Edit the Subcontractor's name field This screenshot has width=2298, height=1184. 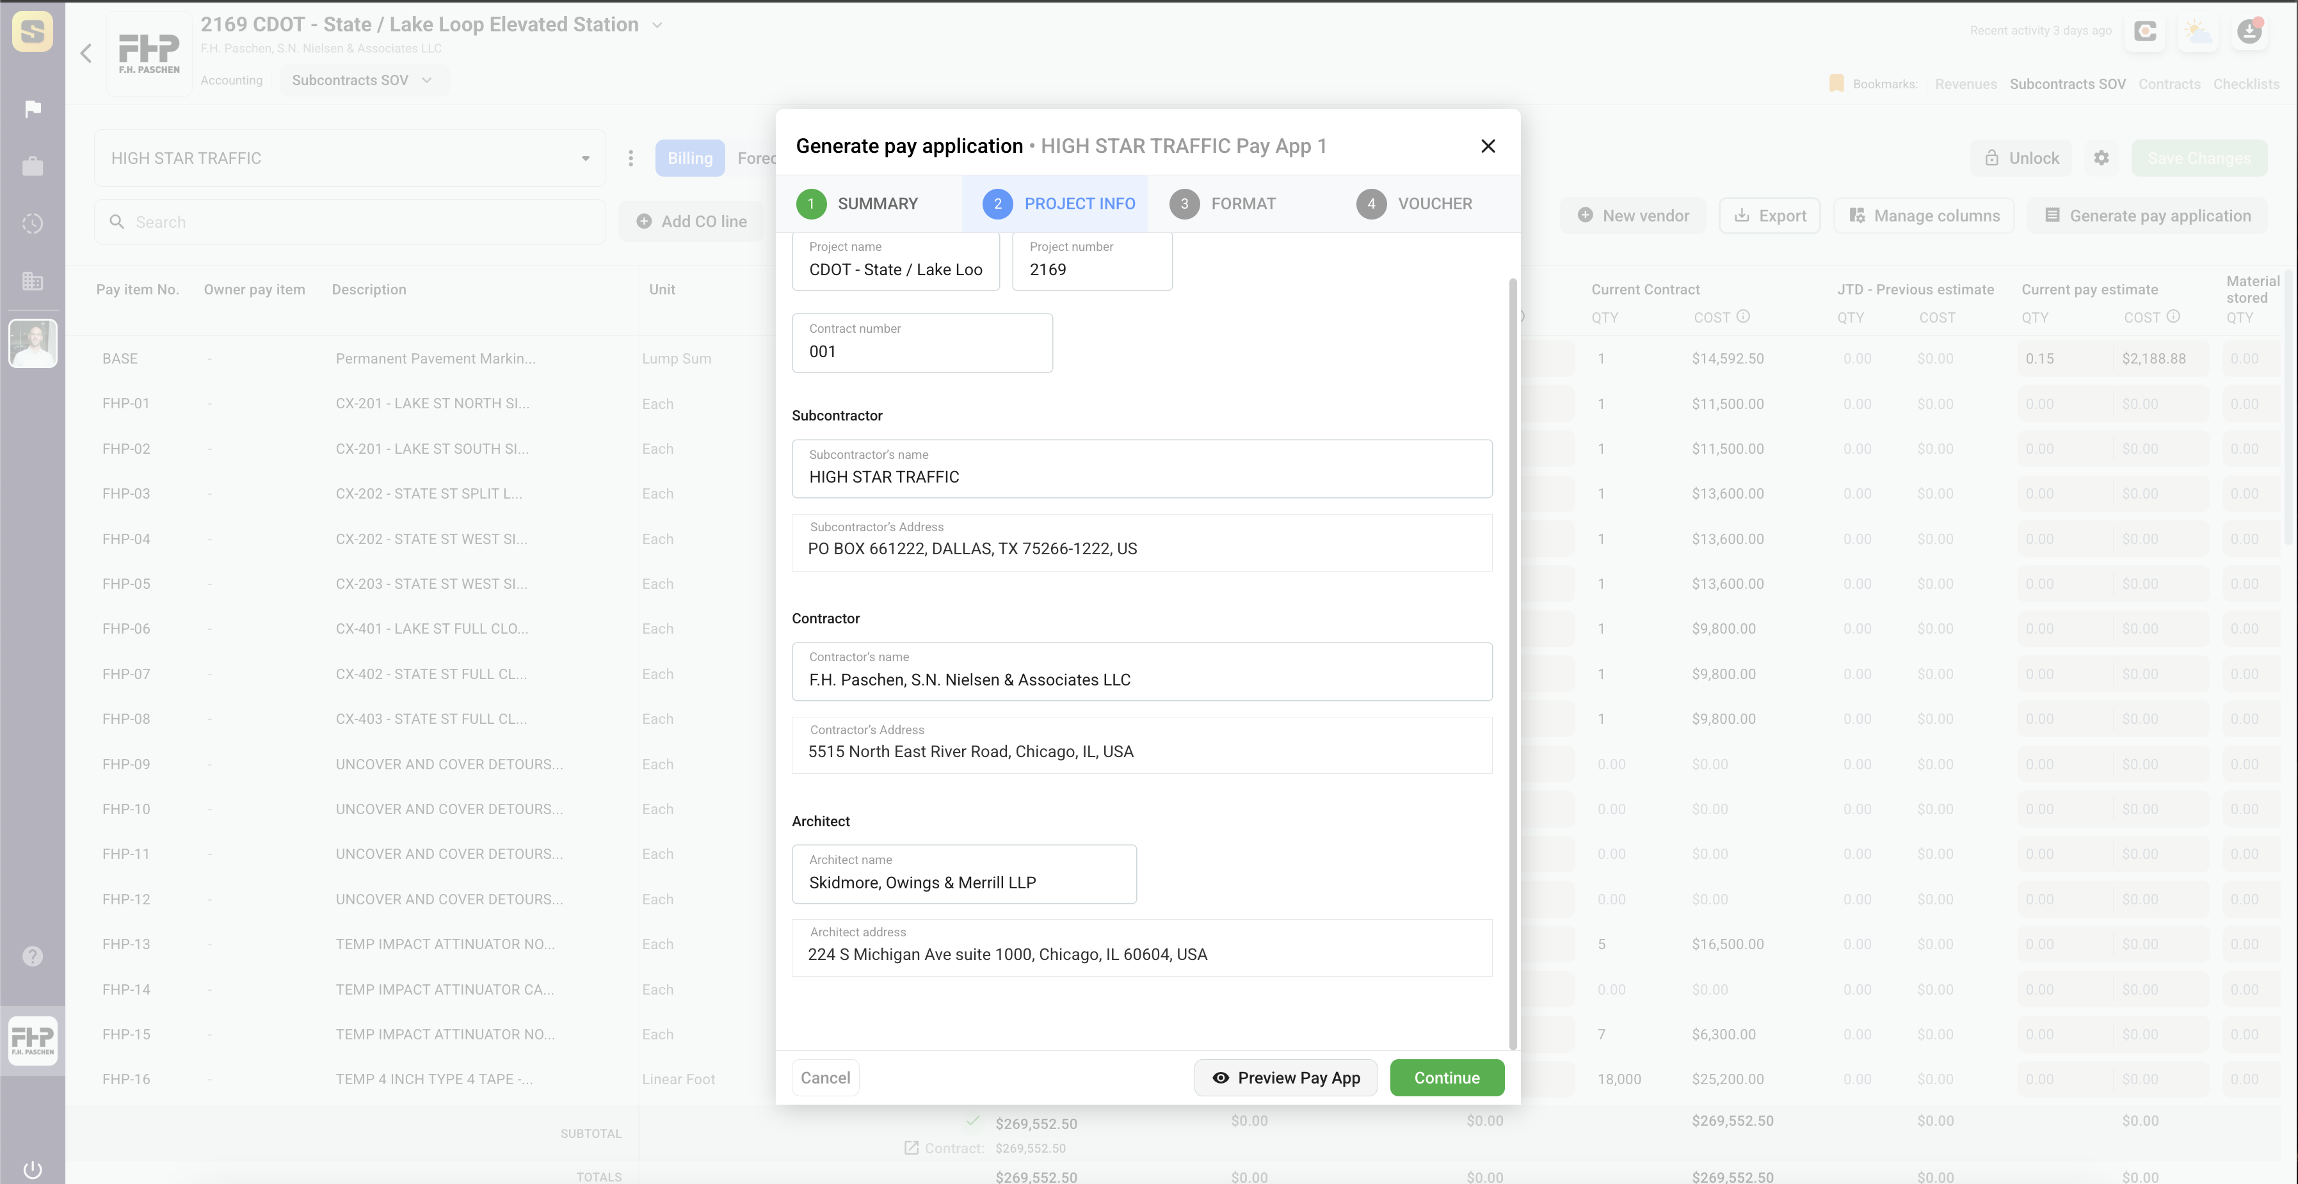click(x=1142, y=468)
